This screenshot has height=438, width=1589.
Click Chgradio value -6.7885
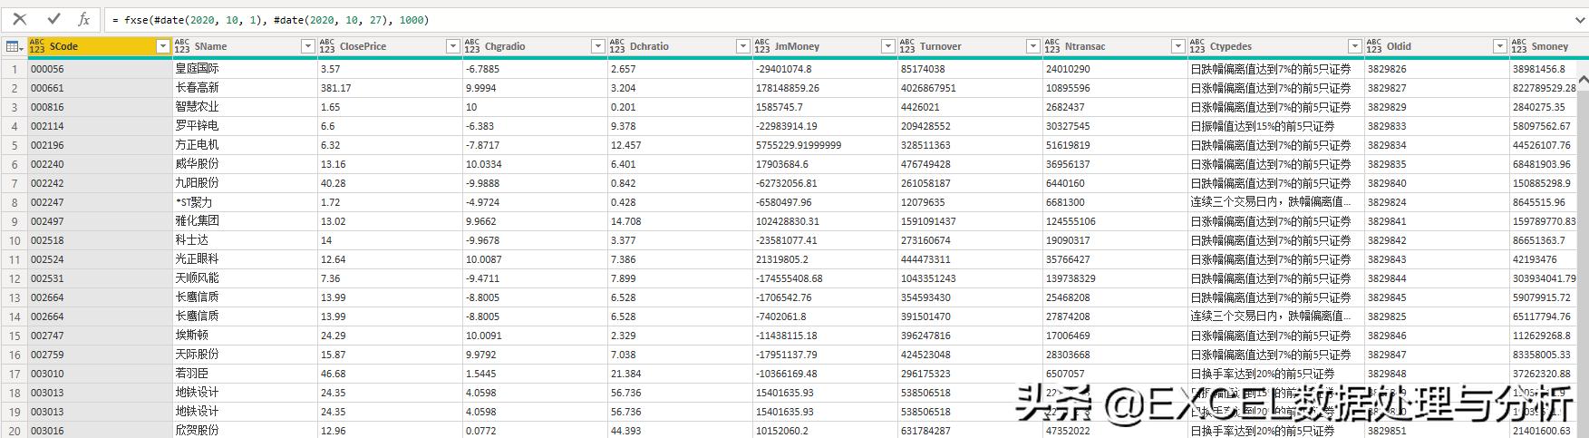click(535, 69)
